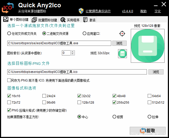Image resolution: width=169 pixels, height=138 pixels.
Task: Switch to the 批量图标创建 tab
Action: [x=44, y=20]
